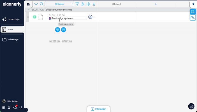Viewport: 197px width, 112px height.
Task: Open the gift box icon
Action: 4,108
